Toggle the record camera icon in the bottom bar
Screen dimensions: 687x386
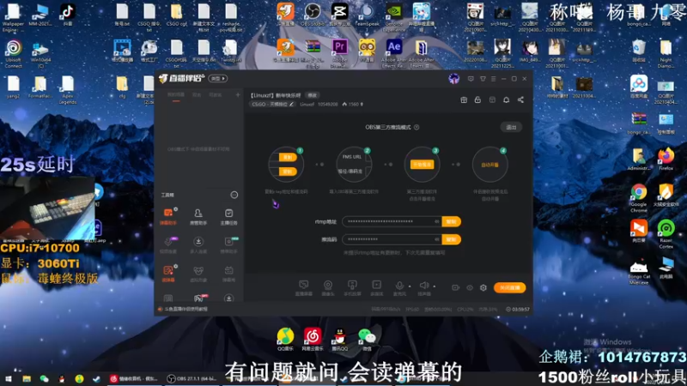pos(456,287)
